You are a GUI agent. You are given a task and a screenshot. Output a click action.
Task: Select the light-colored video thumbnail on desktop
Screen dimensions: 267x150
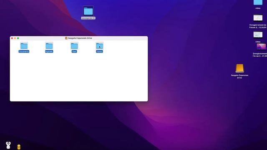[258, 35]
